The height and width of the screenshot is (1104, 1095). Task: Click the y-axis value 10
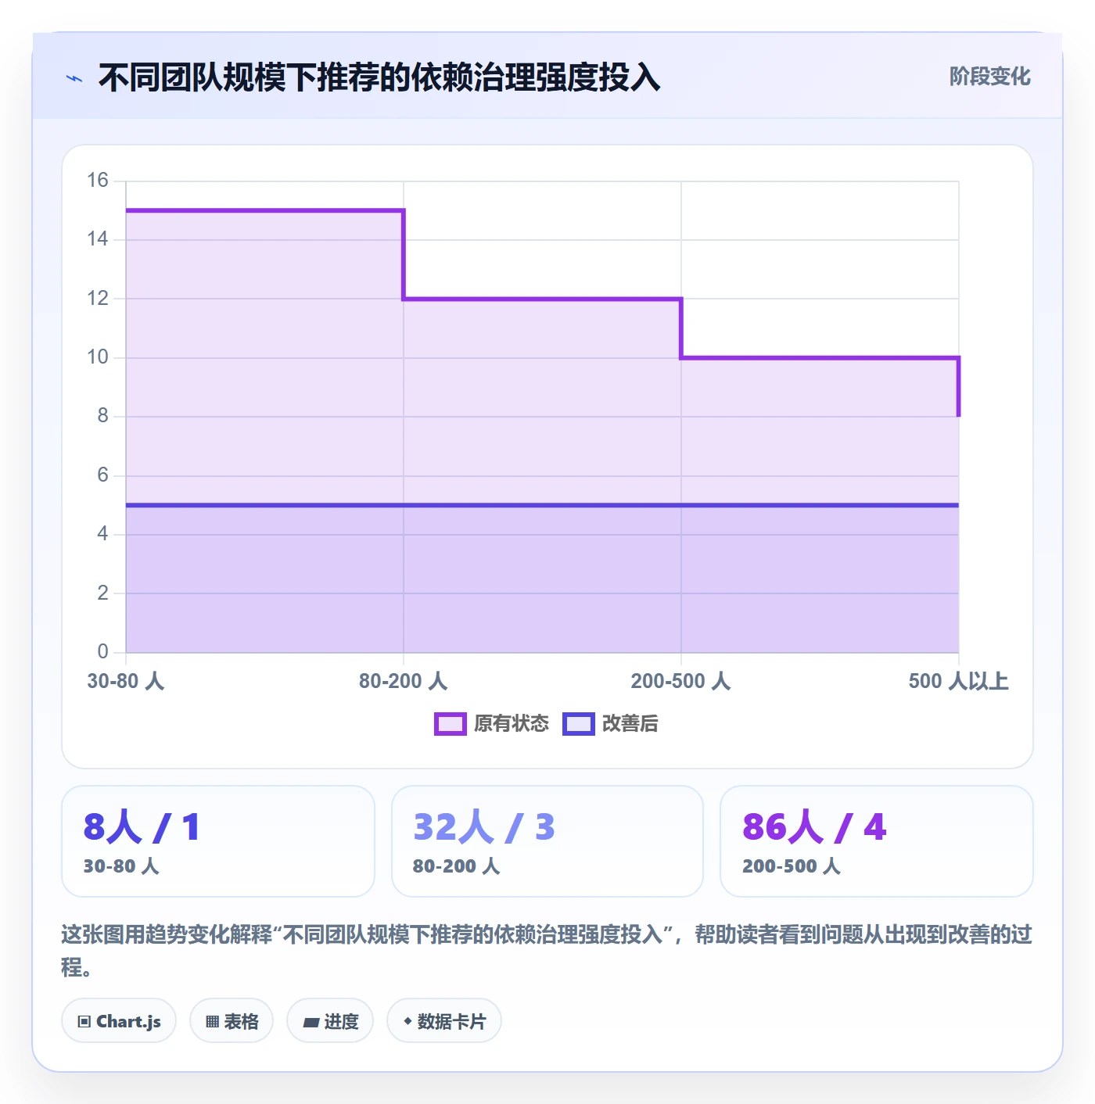click(98, 357)
